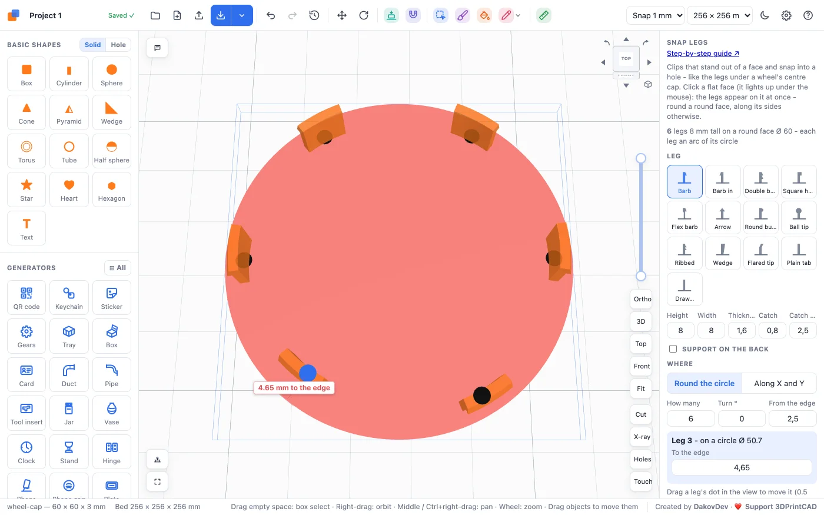
Task: Choose the Arrow leg type
Action: coord(723,217)
